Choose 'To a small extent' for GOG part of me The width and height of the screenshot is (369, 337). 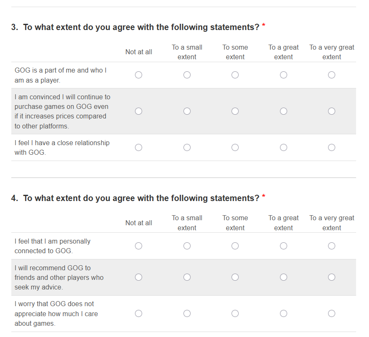[x=187, y=75]
